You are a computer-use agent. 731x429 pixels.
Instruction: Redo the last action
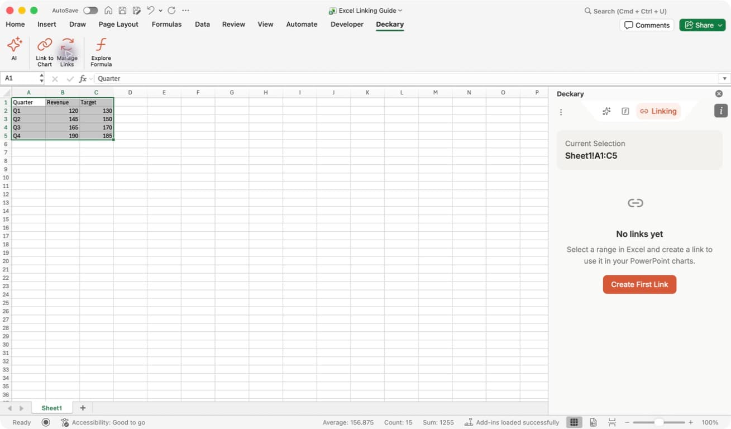pyautogui.click(x=171, y=11)
